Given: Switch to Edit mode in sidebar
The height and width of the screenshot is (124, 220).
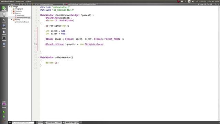Looking at the screenshot, I should click(4, 14).
